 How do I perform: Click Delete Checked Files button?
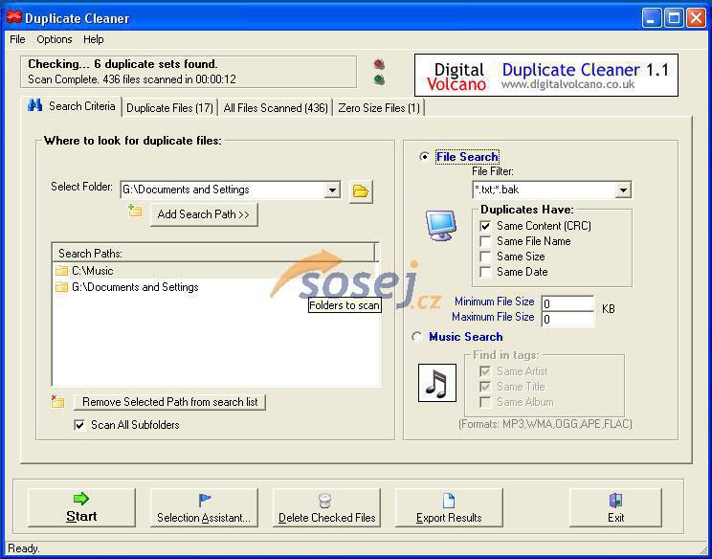(x=326, y=507)
